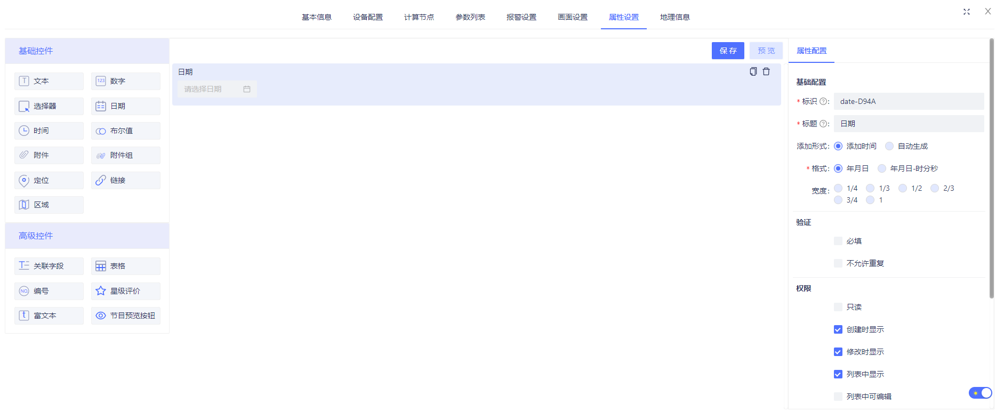Screen dimensions: 996x412
Task: Set width to 1/2
Action: (x=903, y=188)
